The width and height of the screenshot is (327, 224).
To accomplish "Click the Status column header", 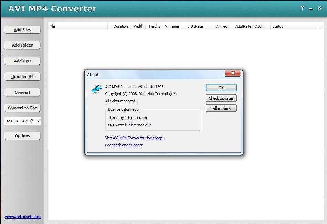I will click(294, 26).
